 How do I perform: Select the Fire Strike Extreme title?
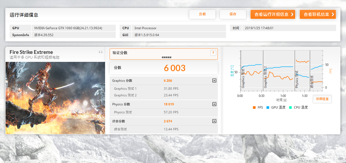pos(31,52)
